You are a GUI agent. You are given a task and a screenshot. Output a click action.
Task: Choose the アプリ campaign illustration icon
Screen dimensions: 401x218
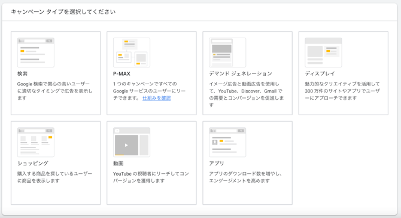coord(227,142)
